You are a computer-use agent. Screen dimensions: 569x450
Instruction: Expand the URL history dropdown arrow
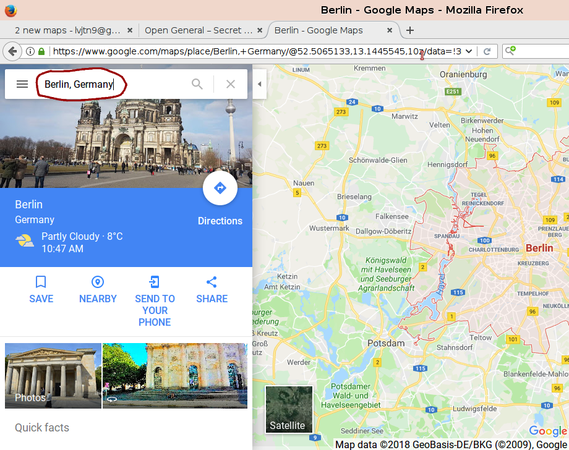(468, 51)
